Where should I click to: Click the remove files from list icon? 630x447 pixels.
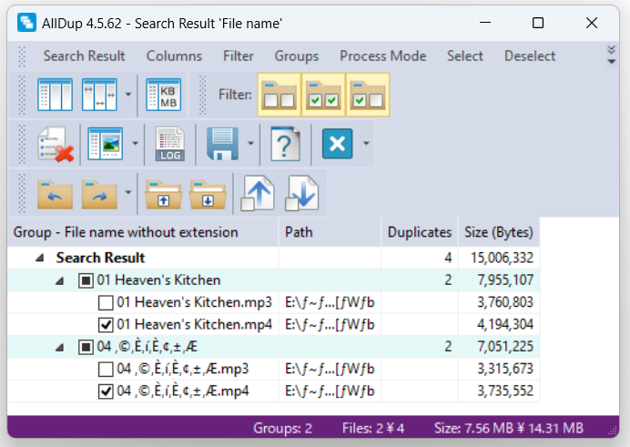(x=55, y=144)
